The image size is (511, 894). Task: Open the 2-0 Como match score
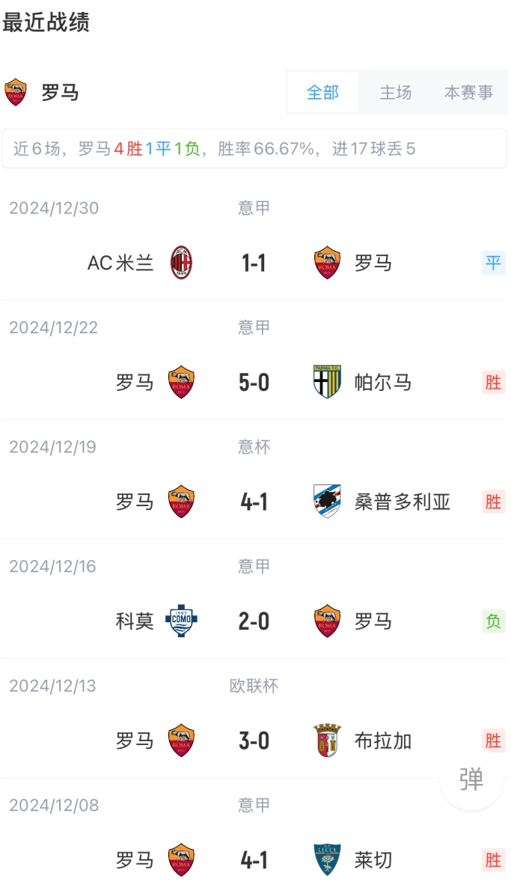254,621
